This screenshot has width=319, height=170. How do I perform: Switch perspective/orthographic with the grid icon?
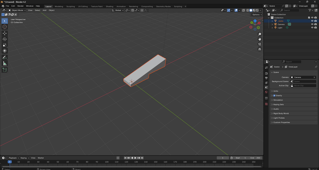tap(260, 49)
